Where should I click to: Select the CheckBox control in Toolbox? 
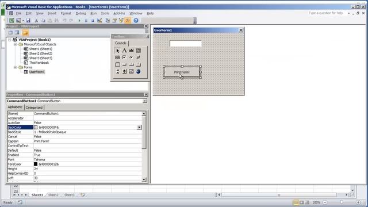[x=124, y=57]
